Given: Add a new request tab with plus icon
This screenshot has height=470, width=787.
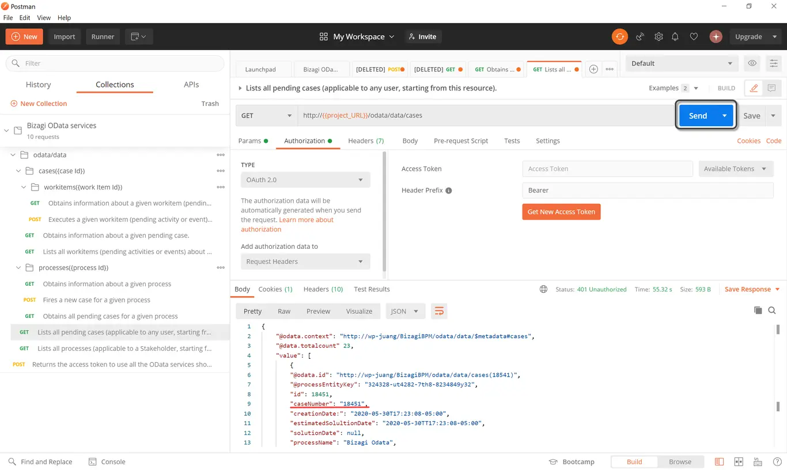Looking at the screenshot, I should [593, 69].
